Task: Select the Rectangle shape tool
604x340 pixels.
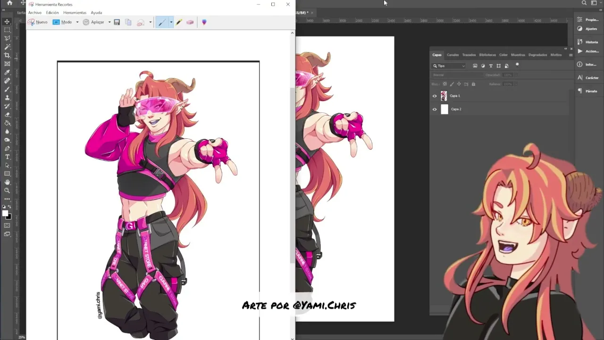Action: pos(7,174)
